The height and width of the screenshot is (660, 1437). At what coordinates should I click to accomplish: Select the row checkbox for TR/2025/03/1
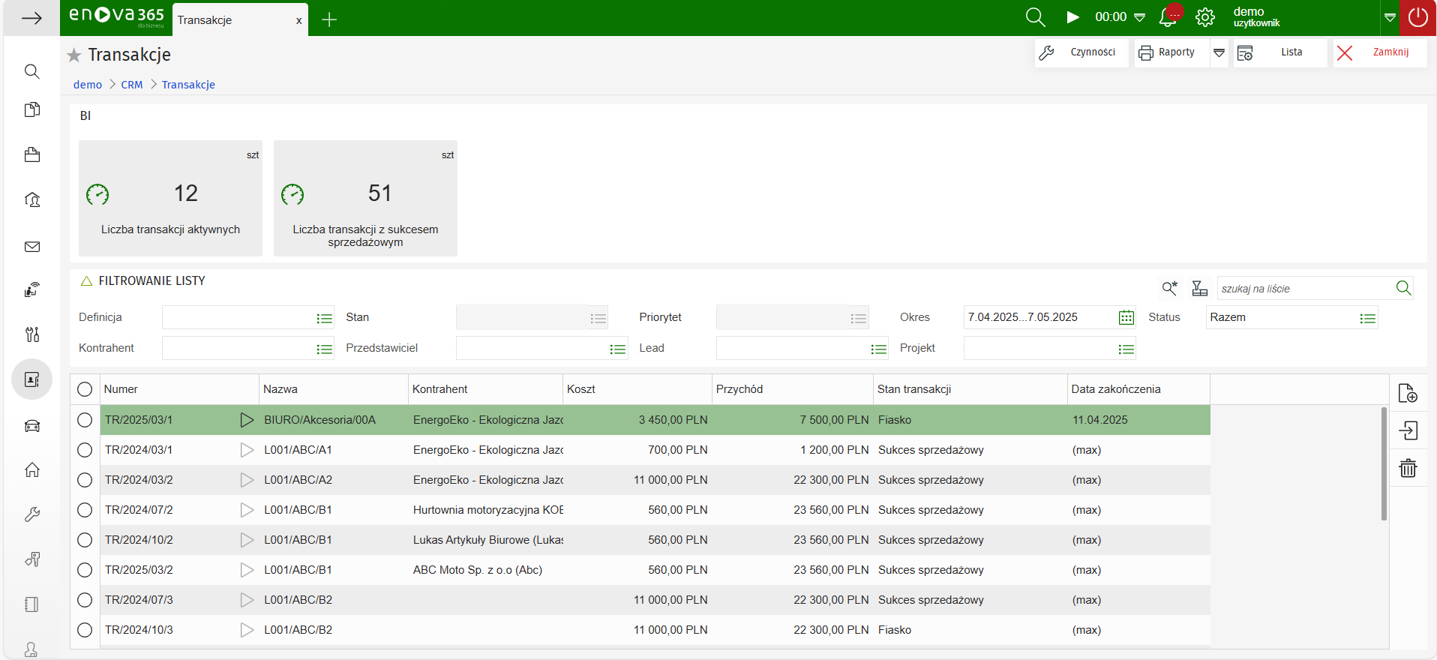click(85, 420)
